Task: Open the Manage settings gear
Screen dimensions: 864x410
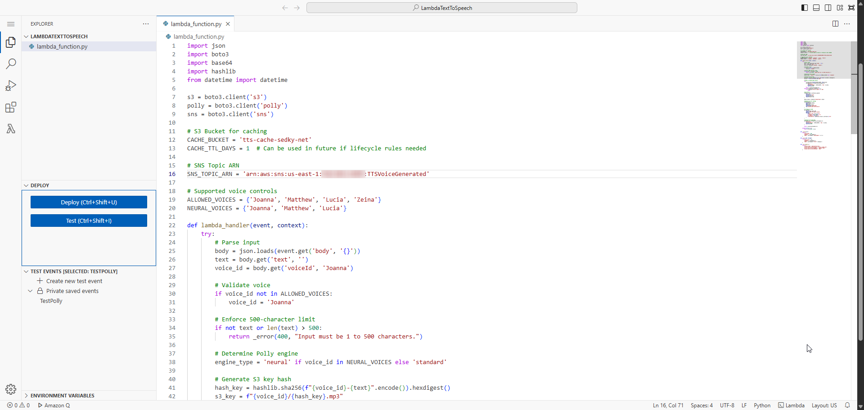Action: tap(11, 389)
